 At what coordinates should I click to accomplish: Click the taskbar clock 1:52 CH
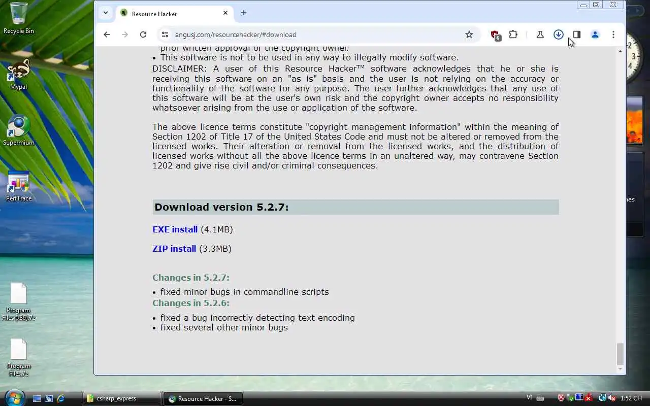click(631, 398)
